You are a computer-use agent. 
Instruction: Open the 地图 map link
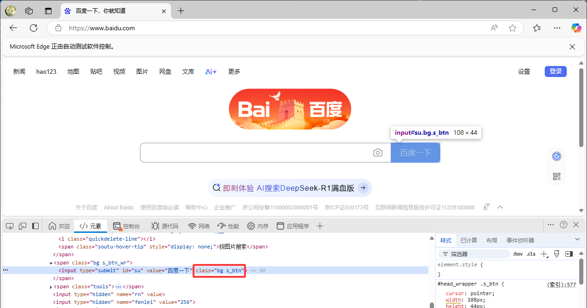[x=73, y=71]
